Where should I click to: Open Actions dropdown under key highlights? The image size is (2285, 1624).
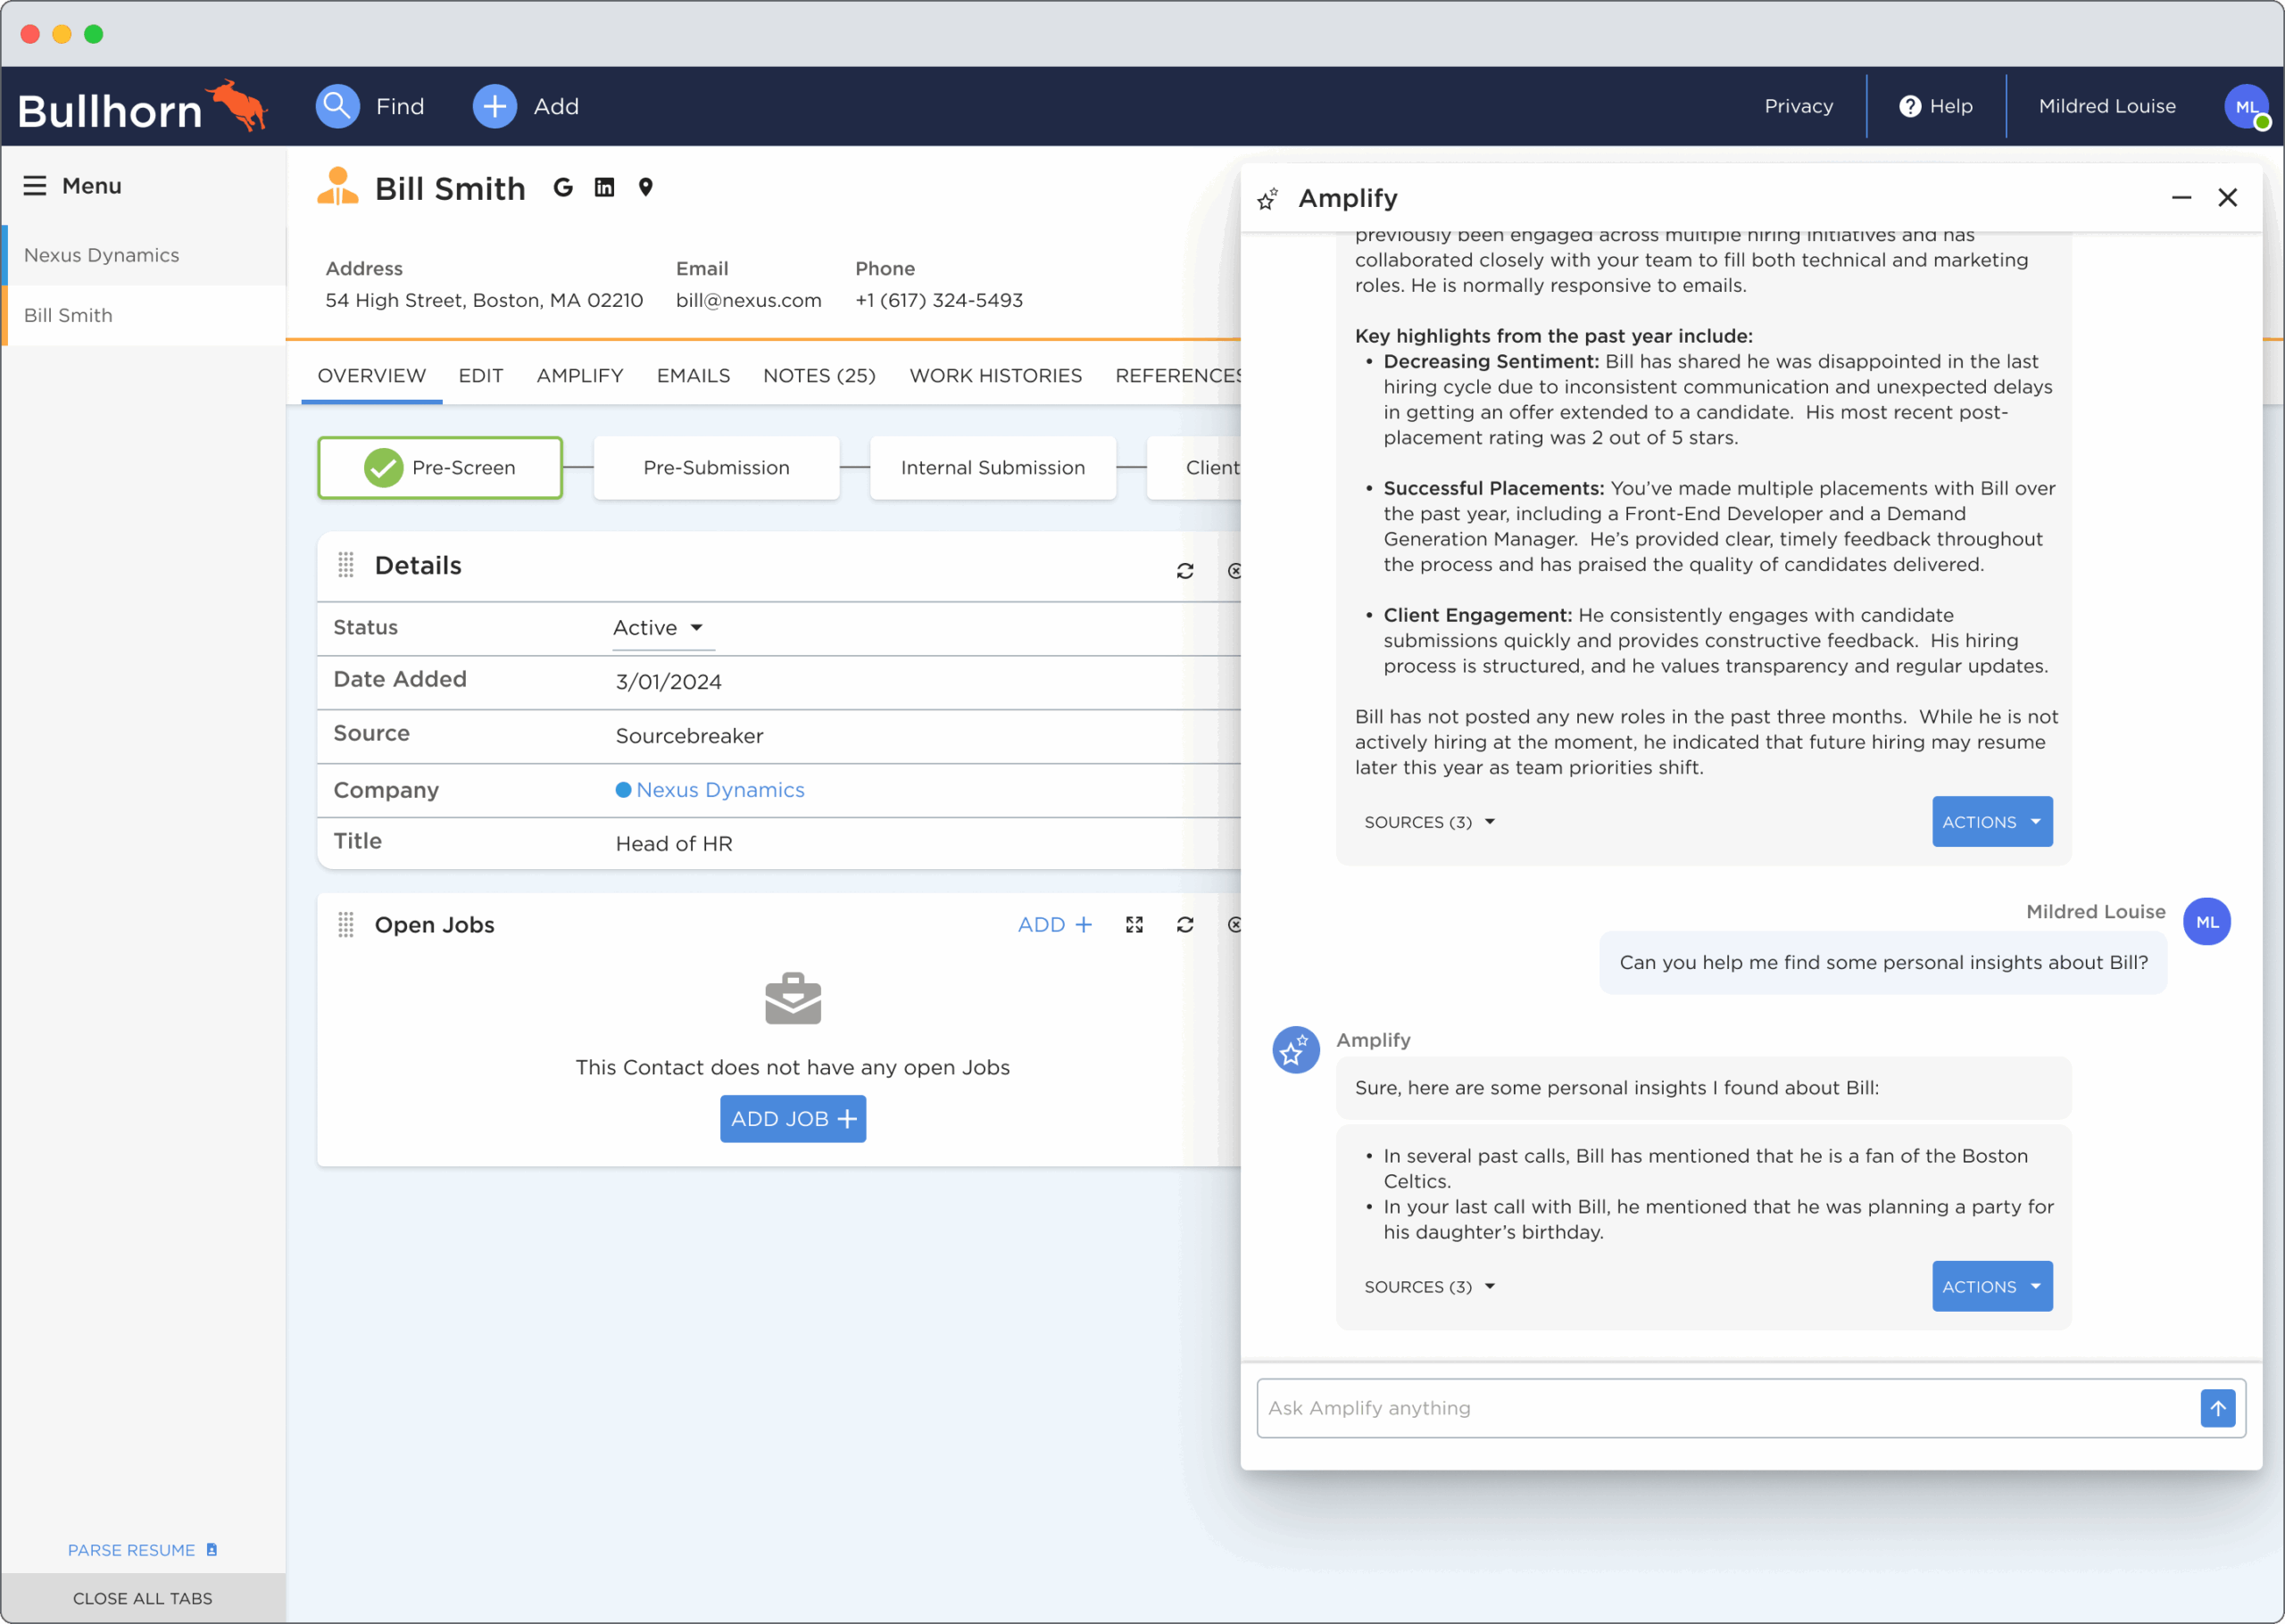point(1991,821)
